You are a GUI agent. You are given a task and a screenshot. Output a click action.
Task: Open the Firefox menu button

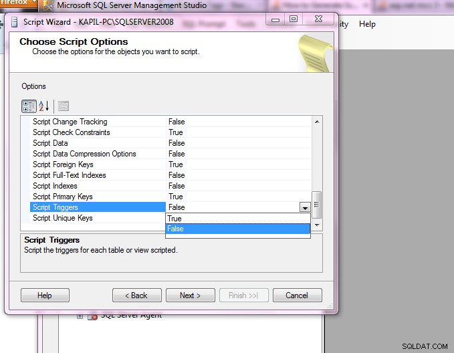tap(19, 3)
